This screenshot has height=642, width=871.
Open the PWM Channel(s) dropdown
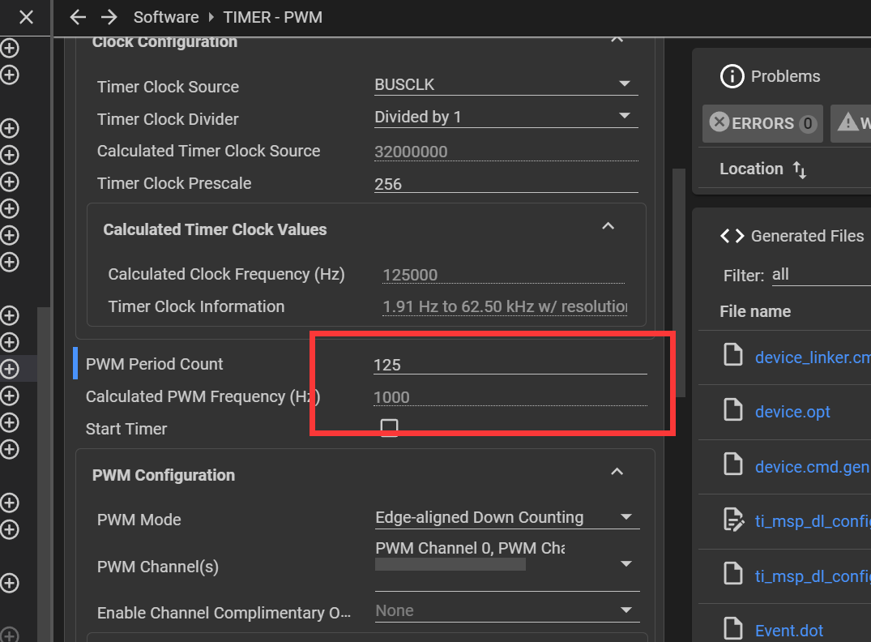click(x=625, y=564)
